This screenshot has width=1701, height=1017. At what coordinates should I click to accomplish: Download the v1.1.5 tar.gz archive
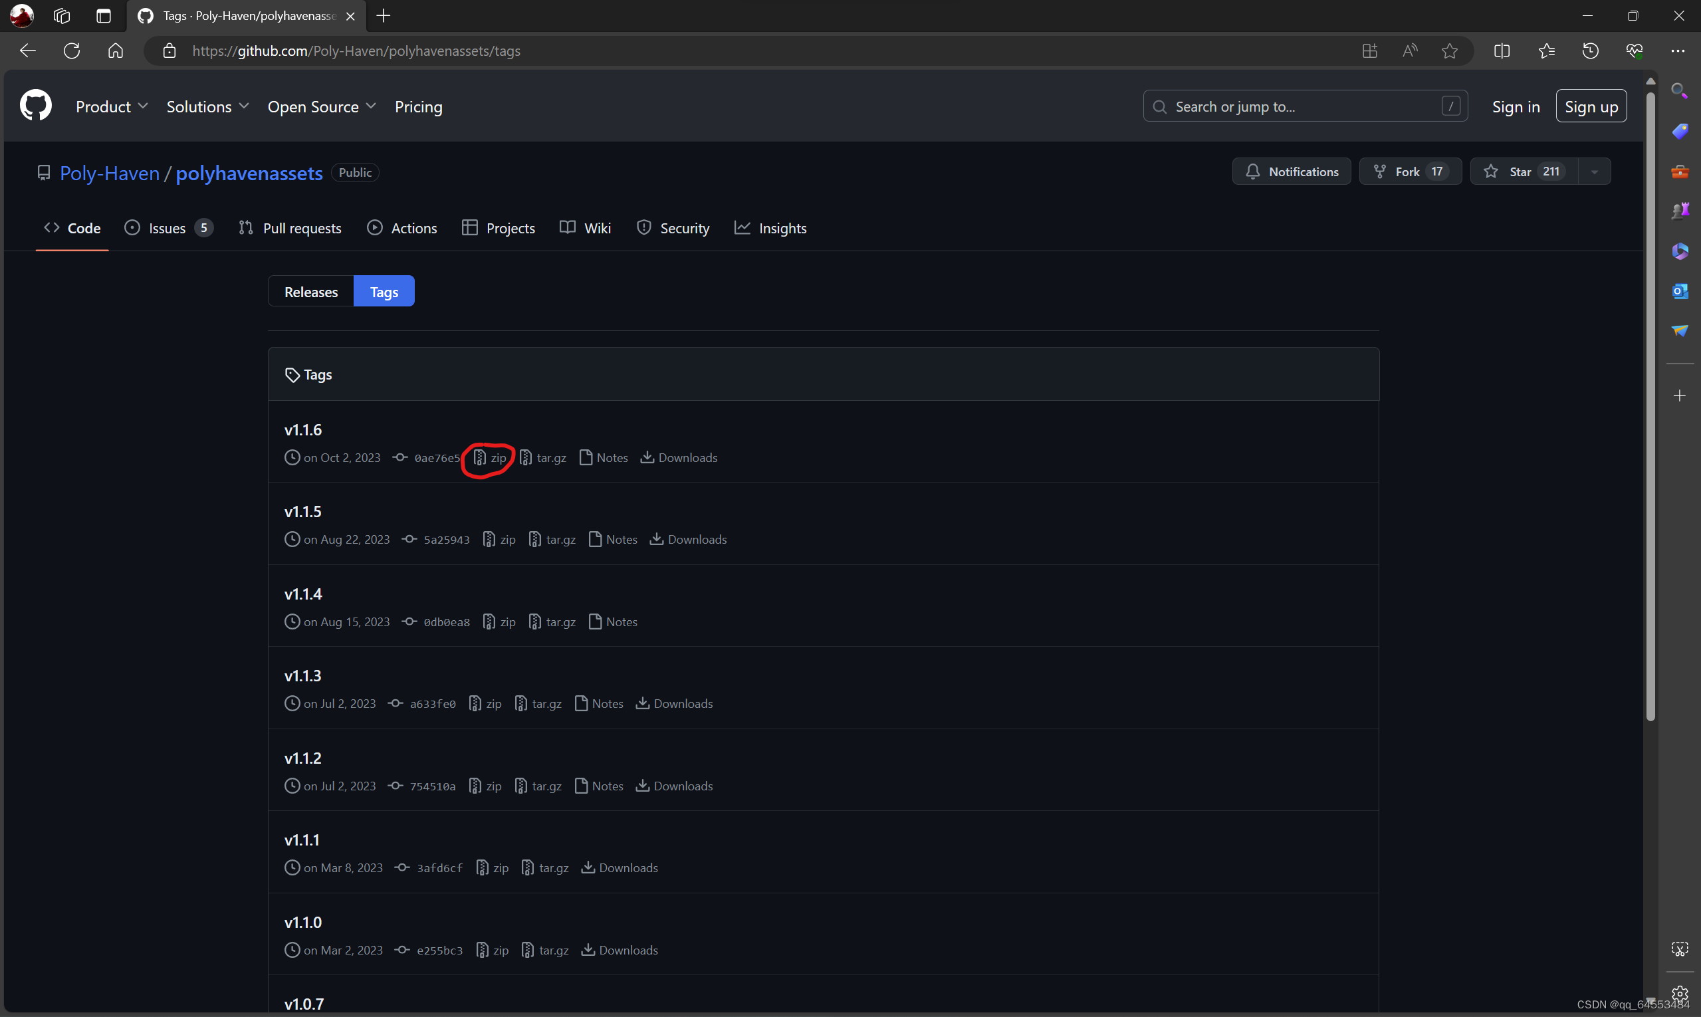click(x=552, y=539)
